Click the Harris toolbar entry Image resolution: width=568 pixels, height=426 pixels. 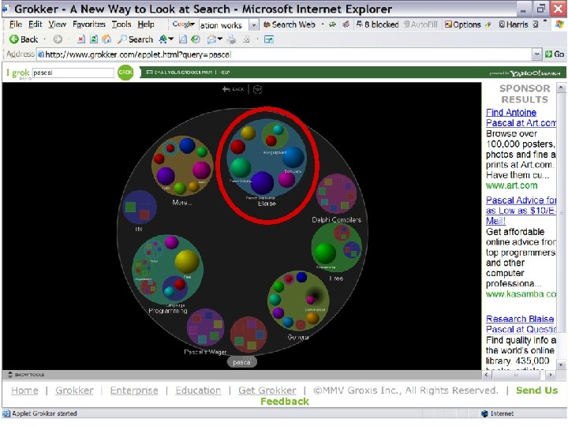(x=514, y=24)
